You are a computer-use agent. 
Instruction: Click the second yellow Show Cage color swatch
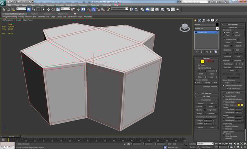(x=242, y=105)
